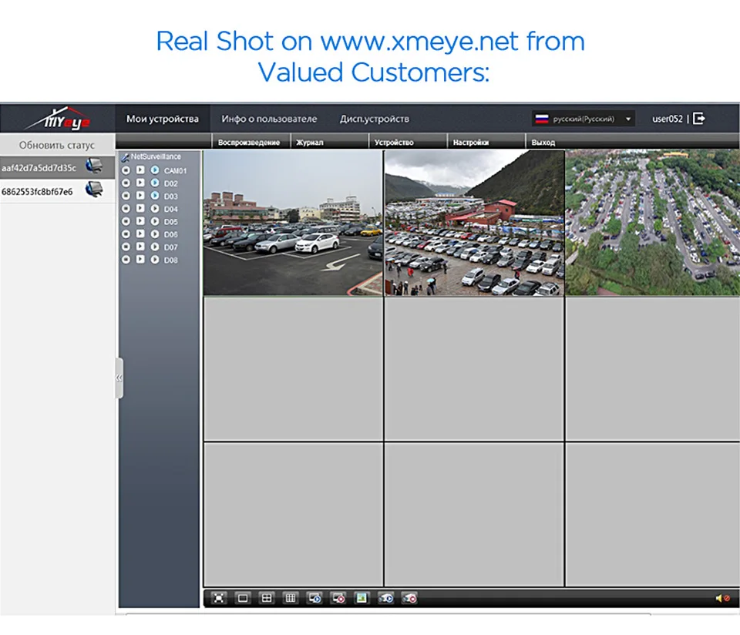
Task: Open the Инфо о пользователе tab
Action: [x=269, y=119]
